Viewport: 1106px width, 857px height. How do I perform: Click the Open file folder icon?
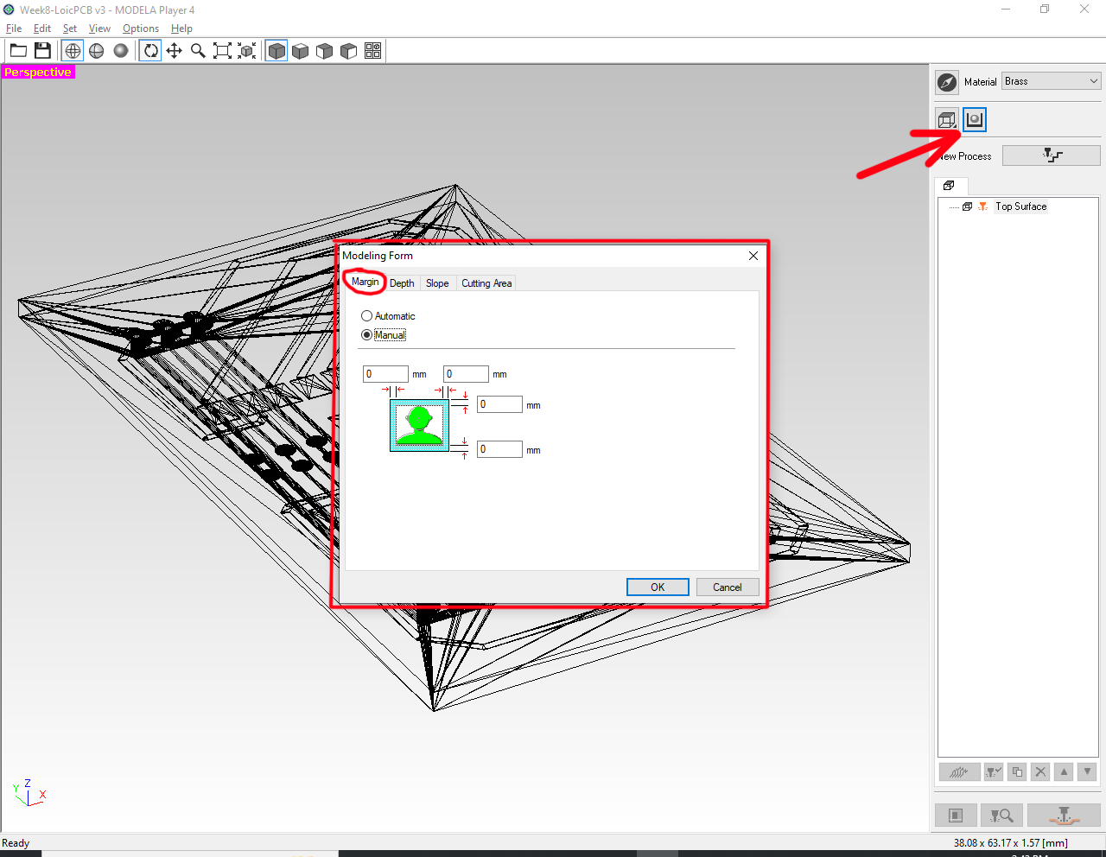18,50
